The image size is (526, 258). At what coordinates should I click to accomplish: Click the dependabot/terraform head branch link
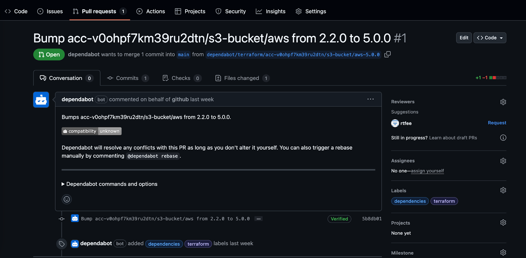293,55
